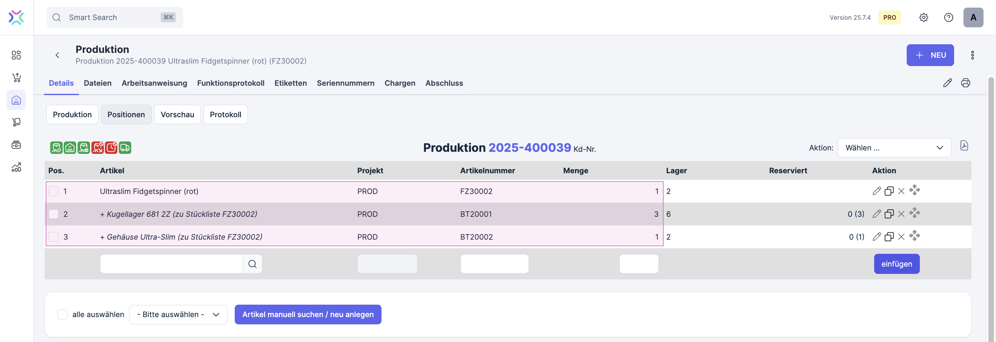The height and width of the screenshot is (342, 996).
Task: Click 'Artikel manuell suchen / neu anlegen'
Action: 308,314
